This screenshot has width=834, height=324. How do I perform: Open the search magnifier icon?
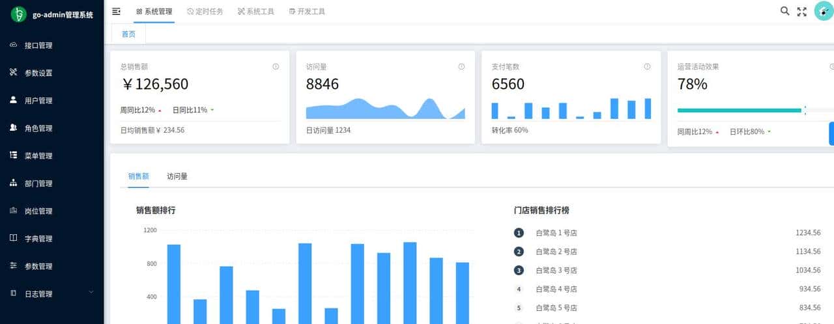(x=784, y=11)
